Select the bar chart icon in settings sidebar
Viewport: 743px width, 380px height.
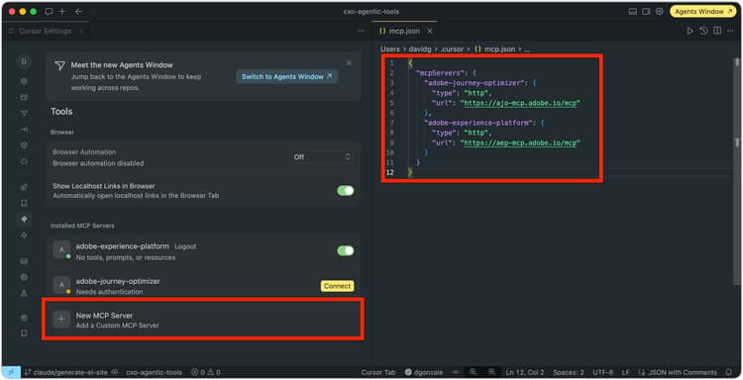coord(24,187)
